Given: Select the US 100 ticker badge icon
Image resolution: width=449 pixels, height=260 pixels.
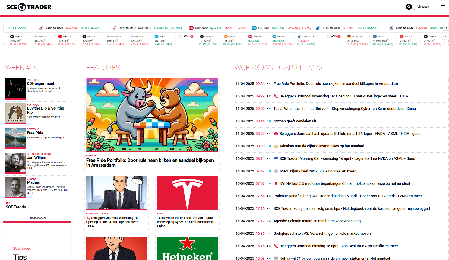Looking at the screenshot, I should pos(254,28).
